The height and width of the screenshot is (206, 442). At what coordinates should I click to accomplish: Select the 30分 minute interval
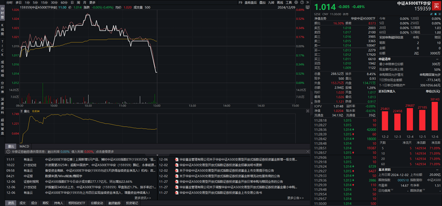pos(54,2)
